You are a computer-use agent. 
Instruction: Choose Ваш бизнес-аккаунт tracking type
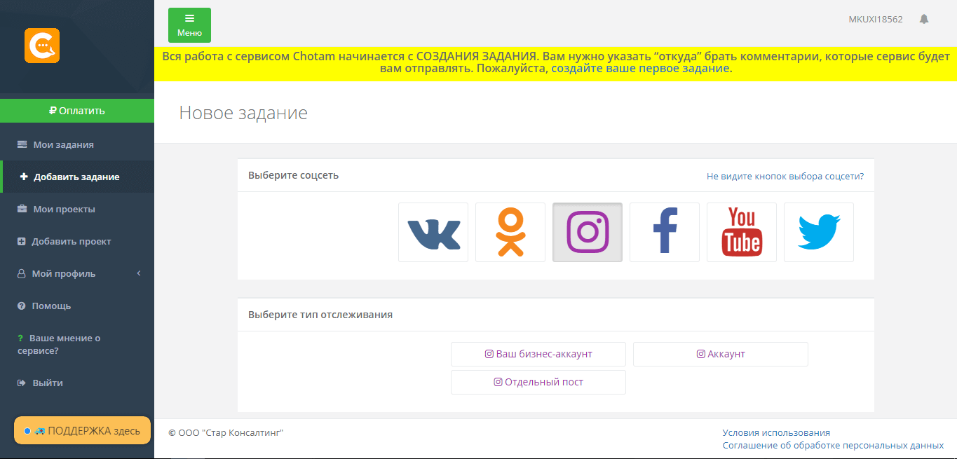(538, 354)
